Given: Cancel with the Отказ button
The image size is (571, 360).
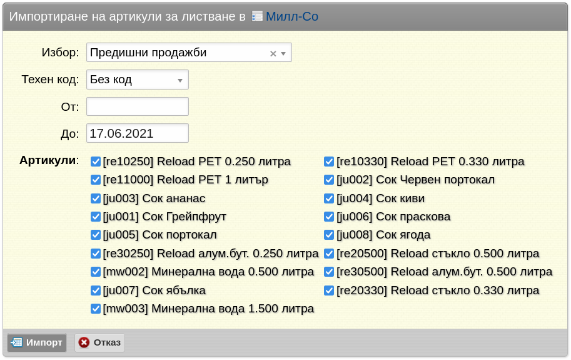Looking at the screenshot, I should (x=100, y=342).
